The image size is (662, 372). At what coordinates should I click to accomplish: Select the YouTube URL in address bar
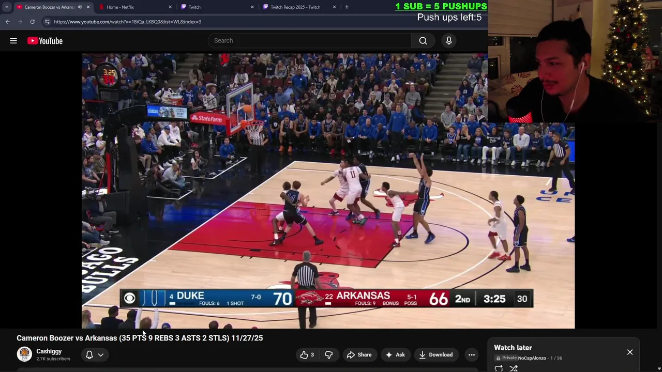click(x=128, y=22)
